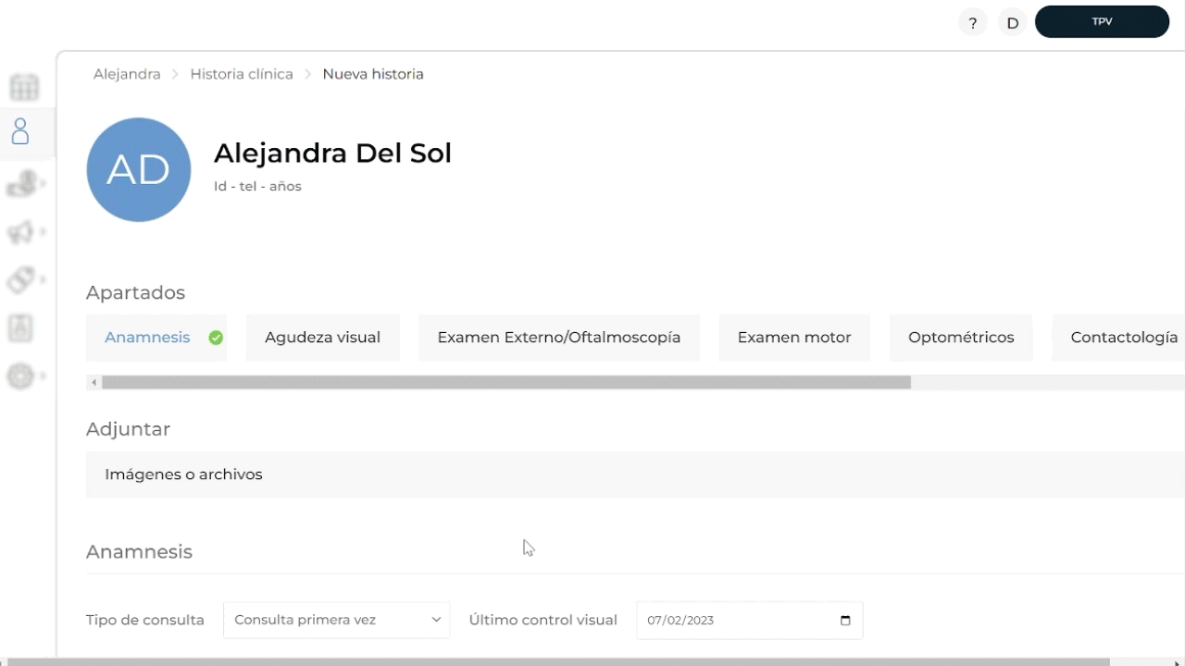
Task: Open the Contactología tab
Action: click(x=1118, y=338)
